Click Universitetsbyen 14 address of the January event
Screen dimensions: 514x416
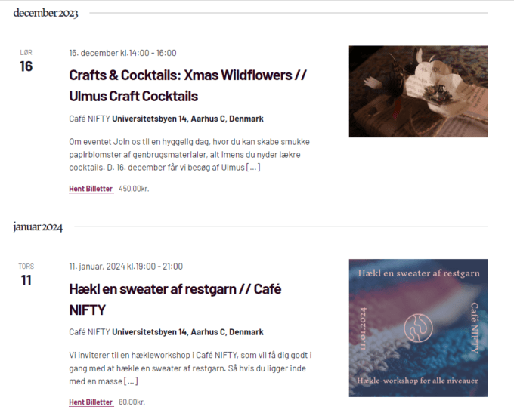187,332
